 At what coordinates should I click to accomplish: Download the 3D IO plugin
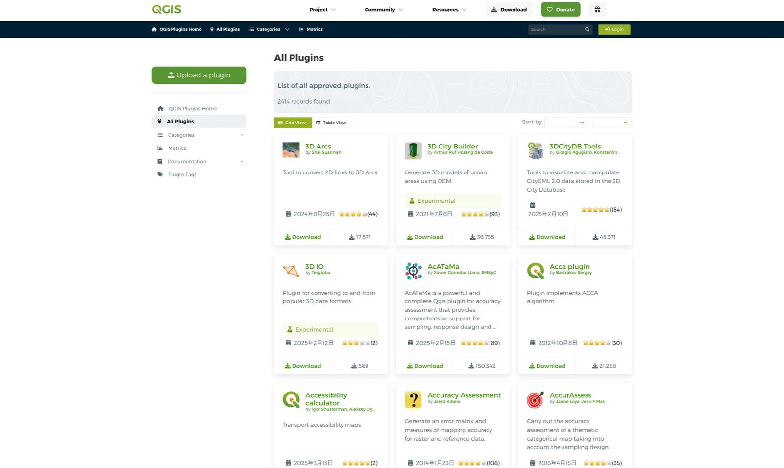tap(303, 366)
